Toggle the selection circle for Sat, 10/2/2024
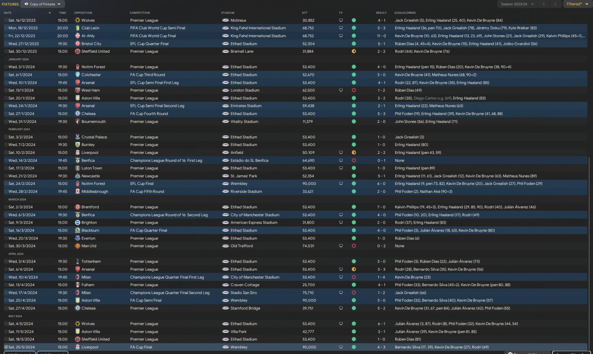 (6, 153)
